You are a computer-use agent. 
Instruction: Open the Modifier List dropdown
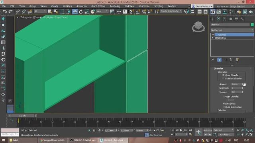point(232,30)
